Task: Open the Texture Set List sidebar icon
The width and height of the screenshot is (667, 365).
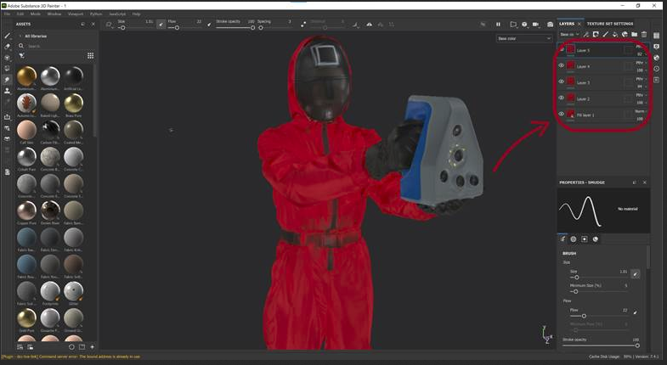Action: click(657, 36)
